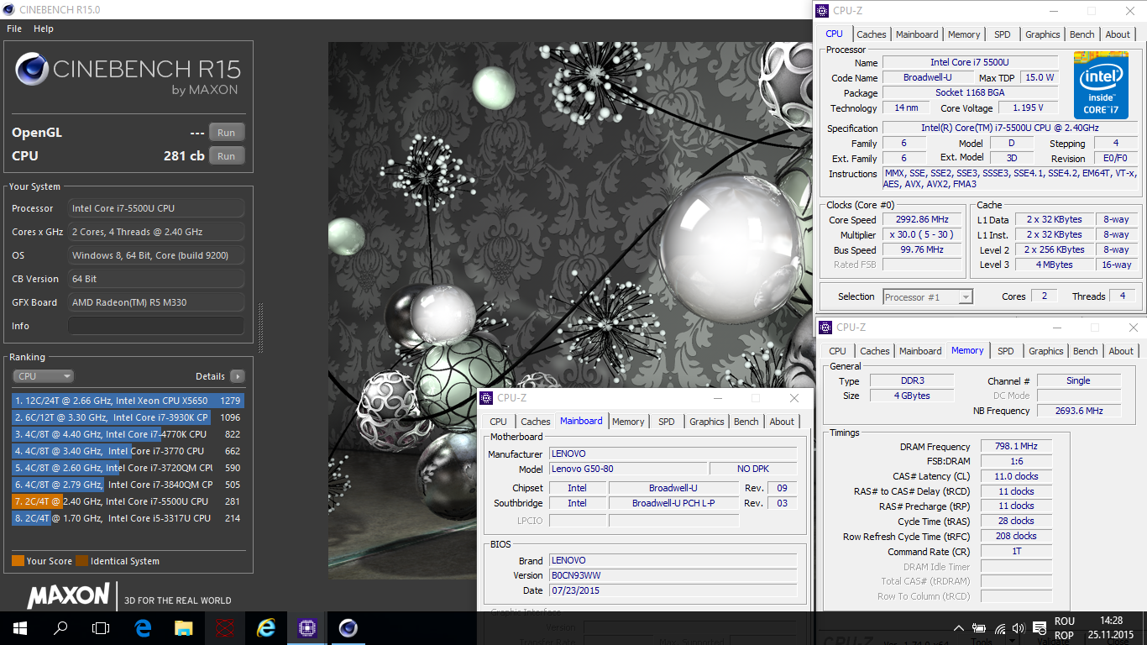Click the rendered scene image

click(x=569, y=311)
